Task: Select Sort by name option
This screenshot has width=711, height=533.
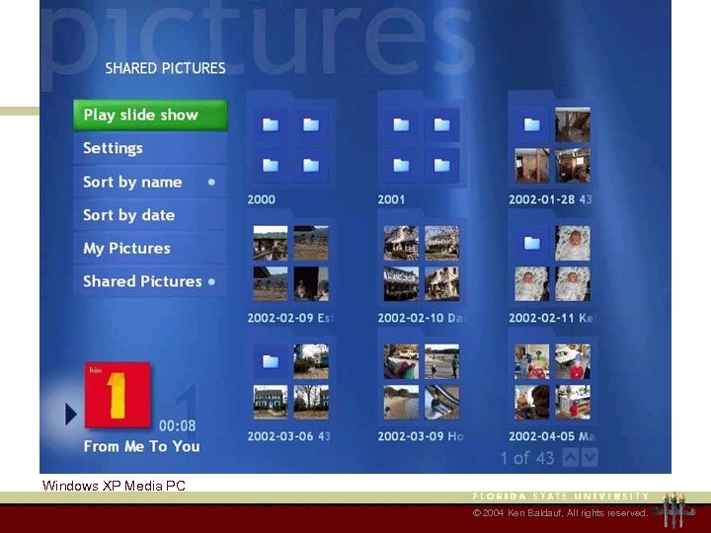Action: tap(150, 182)
